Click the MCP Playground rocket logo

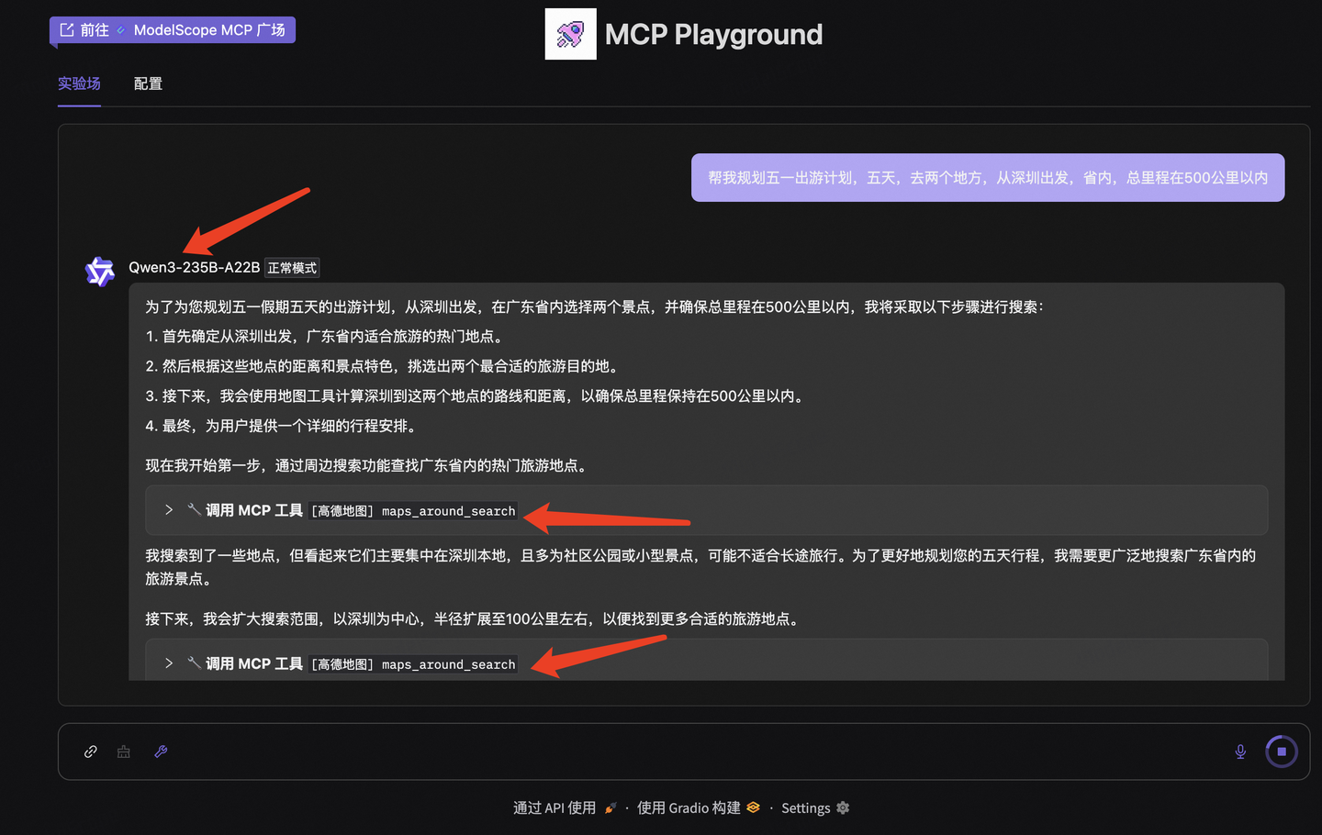tap(570, 35)
